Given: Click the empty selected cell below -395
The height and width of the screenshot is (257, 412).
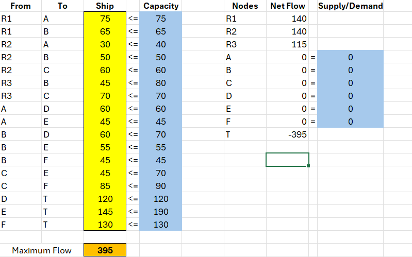Looking at the screenshot, I should click(x=287, y=160).
